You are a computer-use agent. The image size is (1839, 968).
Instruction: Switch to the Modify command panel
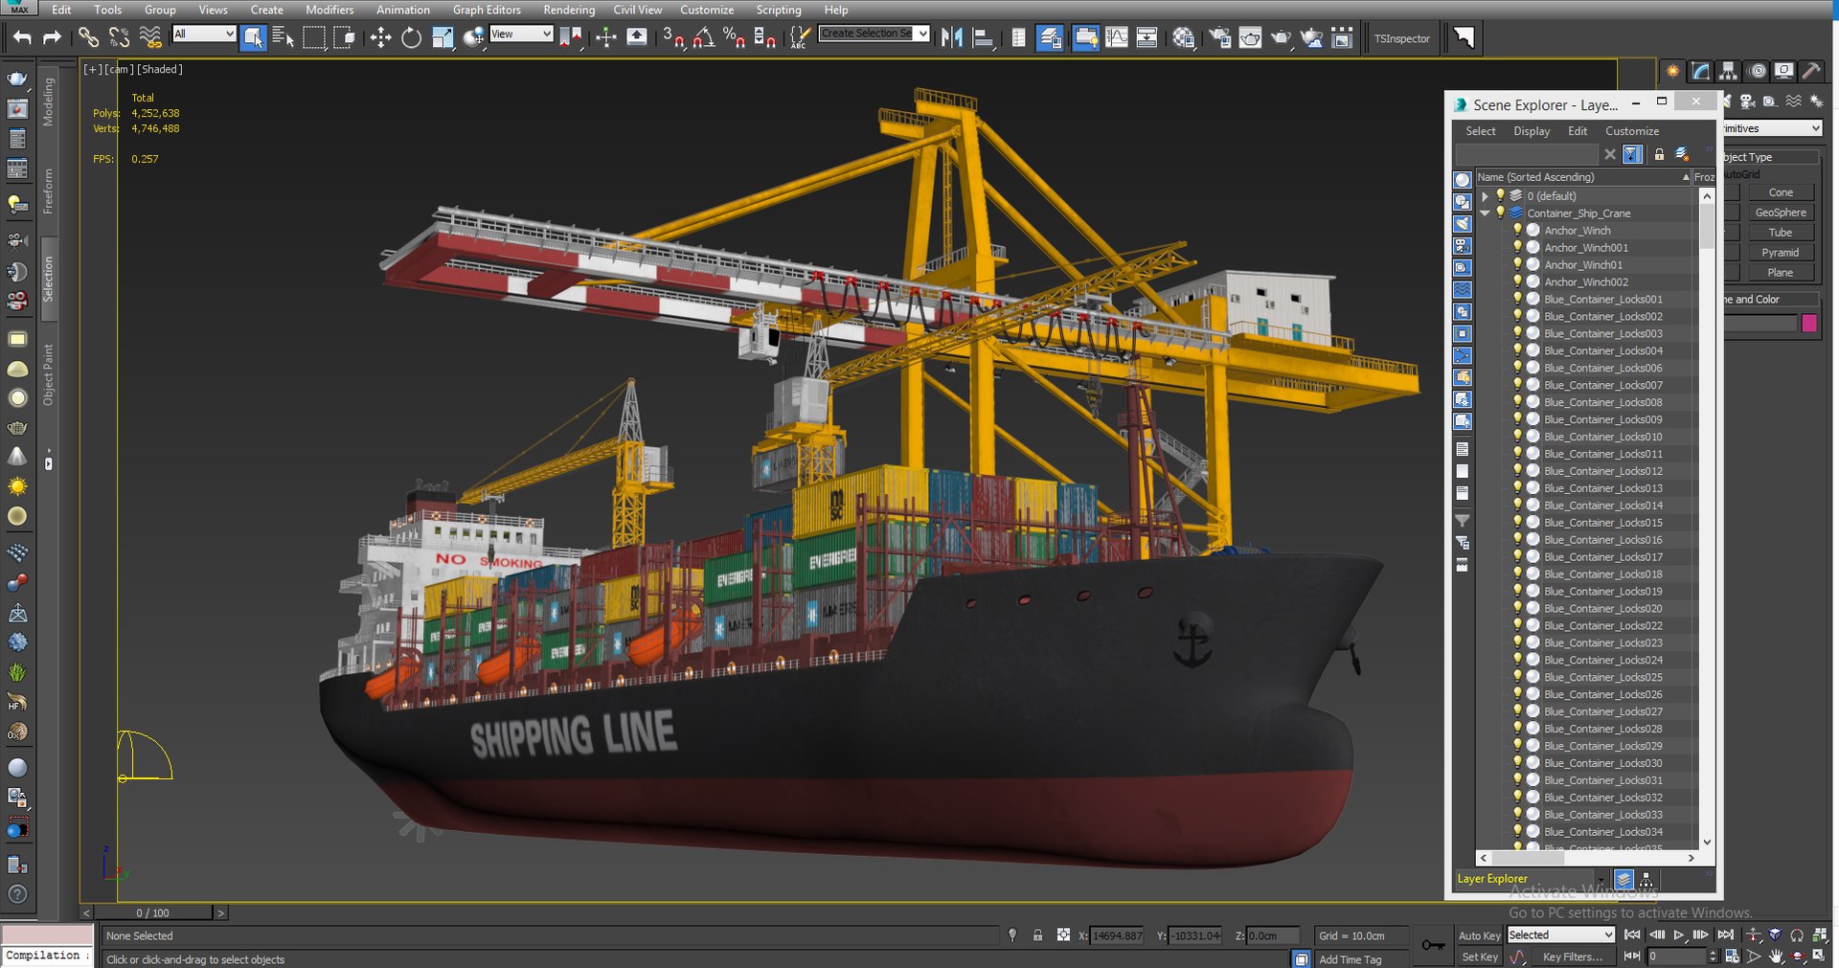pos(1701,71)
